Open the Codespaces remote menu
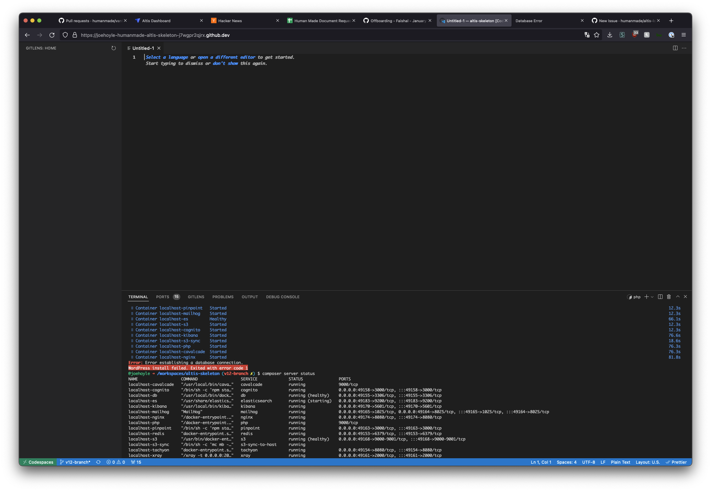 point(38,462)
